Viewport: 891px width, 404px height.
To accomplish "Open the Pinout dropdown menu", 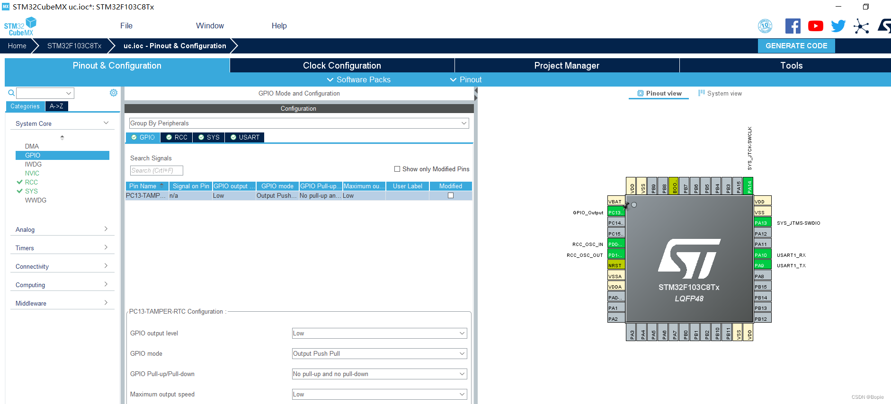I will (x=466, y=79).
